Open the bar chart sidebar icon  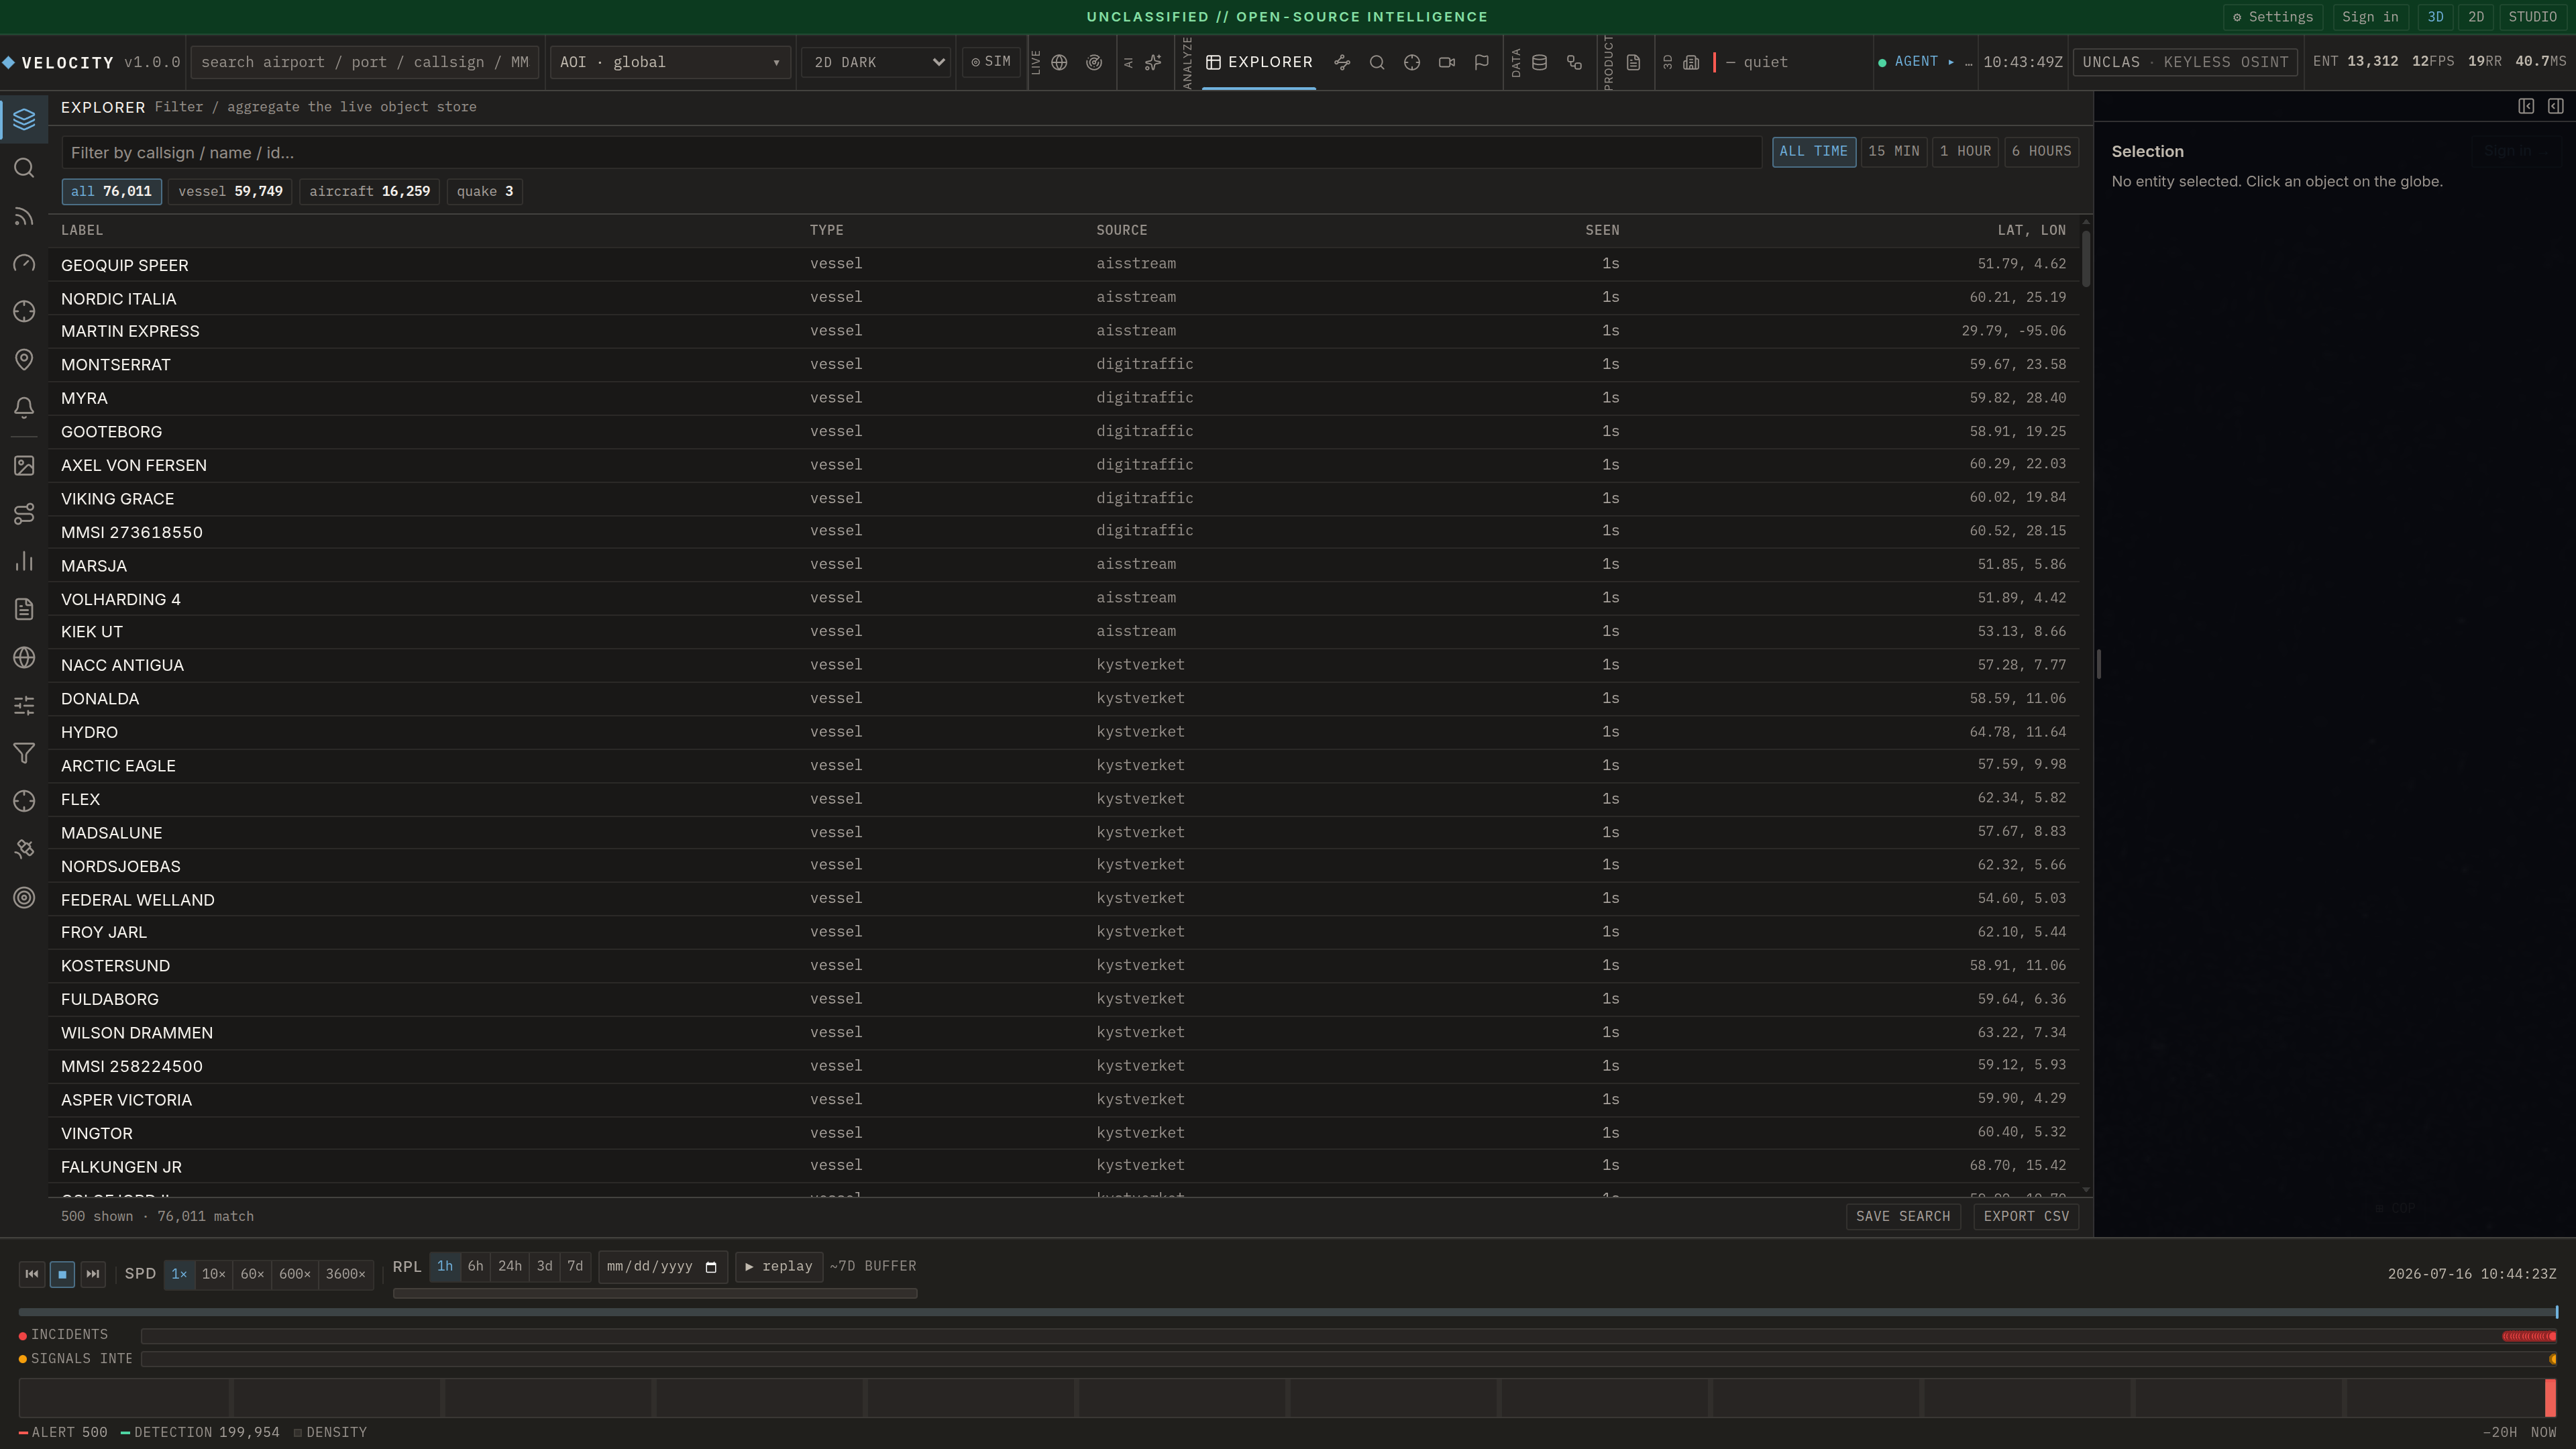(24, 562)
